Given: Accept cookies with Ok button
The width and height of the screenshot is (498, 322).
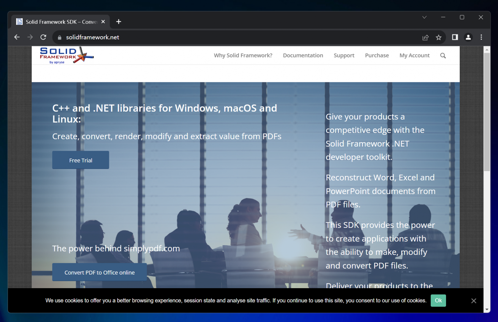Looking at the screenshot, I should coord(438,301).
